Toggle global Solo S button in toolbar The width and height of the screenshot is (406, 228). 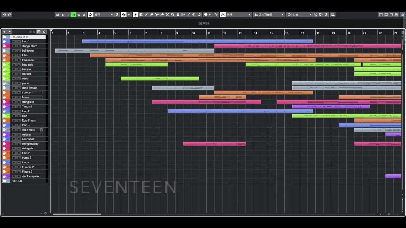coord(63,15)
